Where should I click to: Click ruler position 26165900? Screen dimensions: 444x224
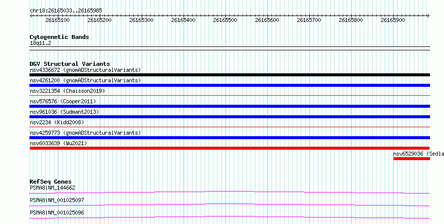[x=393, y=20]
